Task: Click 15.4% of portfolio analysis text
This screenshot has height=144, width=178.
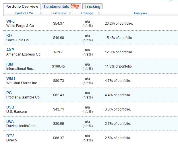Action: pyautogui.click(x=119, y=38)
